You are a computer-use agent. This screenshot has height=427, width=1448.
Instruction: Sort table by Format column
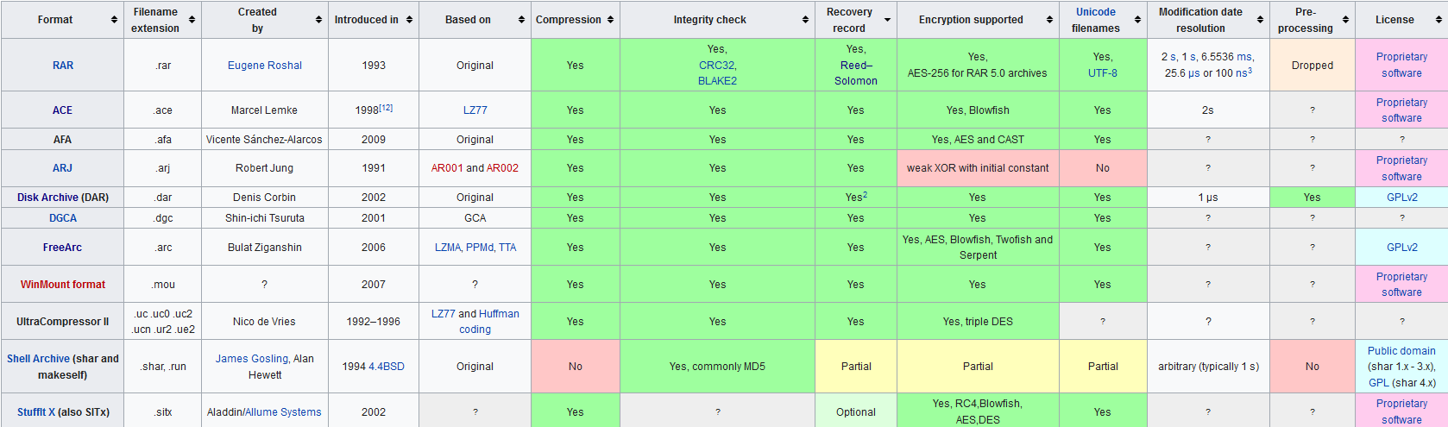(114, 20)
